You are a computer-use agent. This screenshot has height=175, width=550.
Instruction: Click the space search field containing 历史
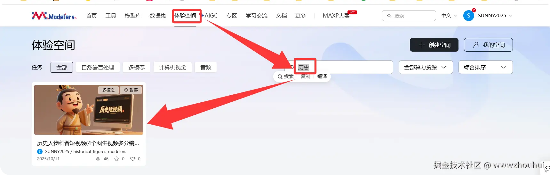(340, 67)
